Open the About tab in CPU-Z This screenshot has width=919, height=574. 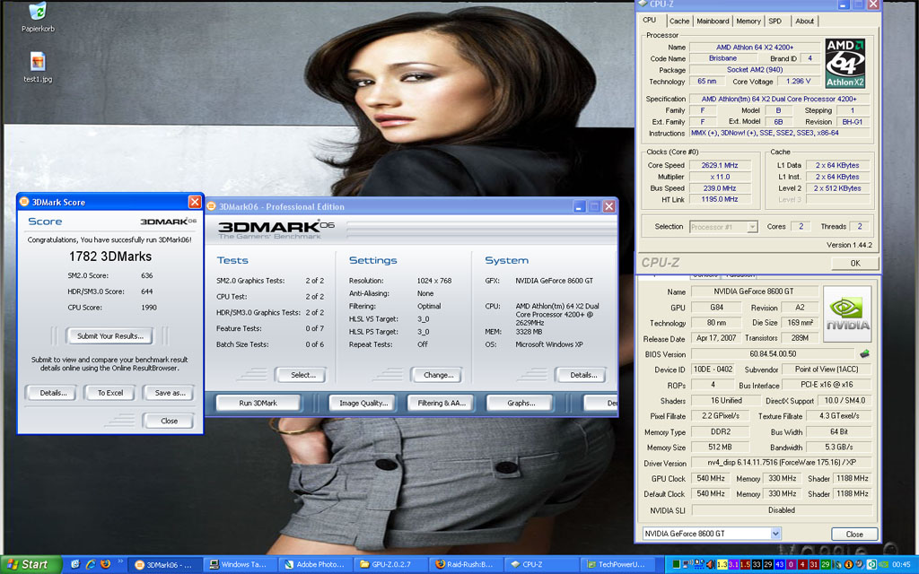804,22
